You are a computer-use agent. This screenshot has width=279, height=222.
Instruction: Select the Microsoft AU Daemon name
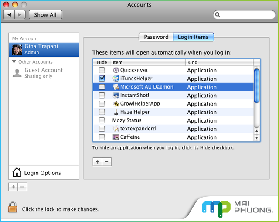coord(146,87)
